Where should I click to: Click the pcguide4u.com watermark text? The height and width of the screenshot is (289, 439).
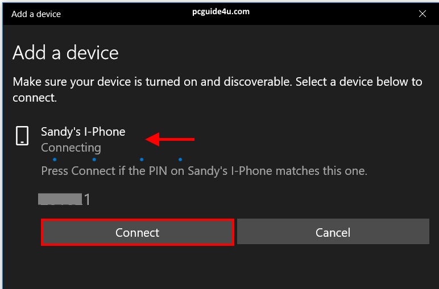[221, 11]
